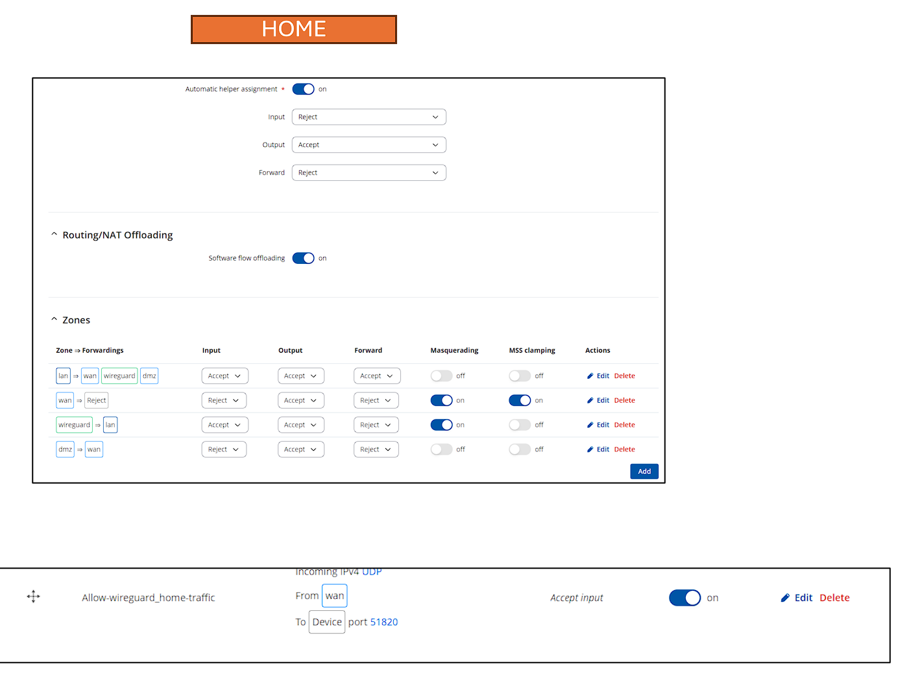Toggle Masquerading for wan zone

click(441, 401)
